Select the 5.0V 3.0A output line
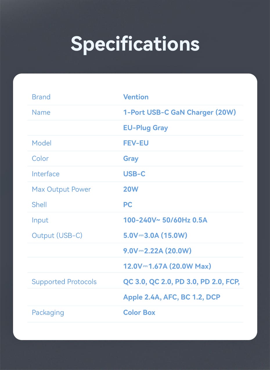The image size is (270, 370). 155,235
